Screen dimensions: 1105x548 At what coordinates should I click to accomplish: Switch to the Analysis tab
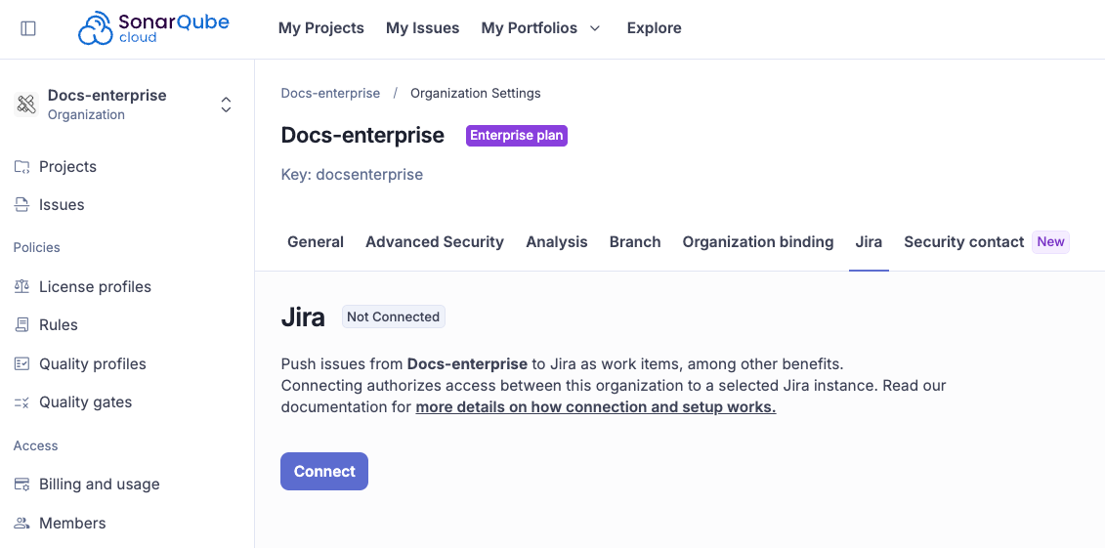tap(557, 242)
